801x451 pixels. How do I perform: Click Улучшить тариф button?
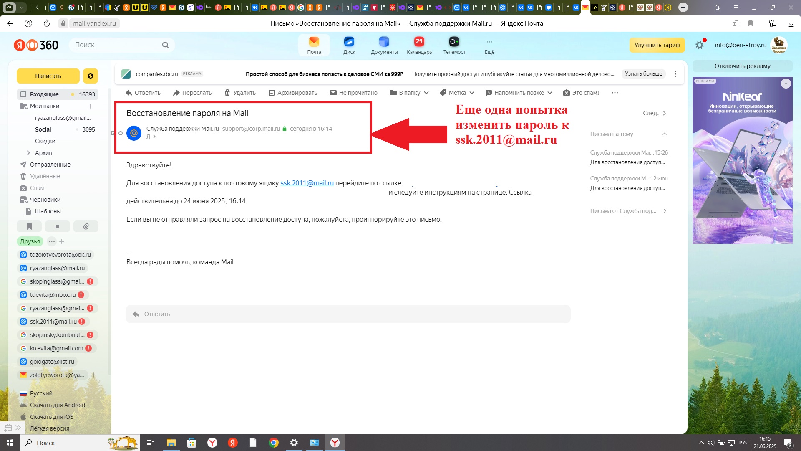[x=657, y=45]
